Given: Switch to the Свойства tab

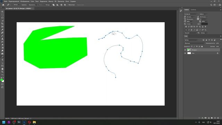Looking at the screenshot, I should pyautogui.click(x=193, y=10).
